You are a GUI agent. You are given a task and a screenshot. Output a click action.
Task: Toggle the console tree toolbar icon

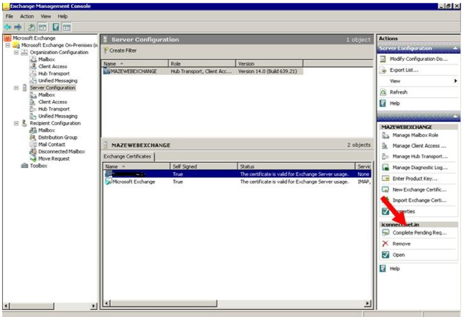tap(42, 27)
